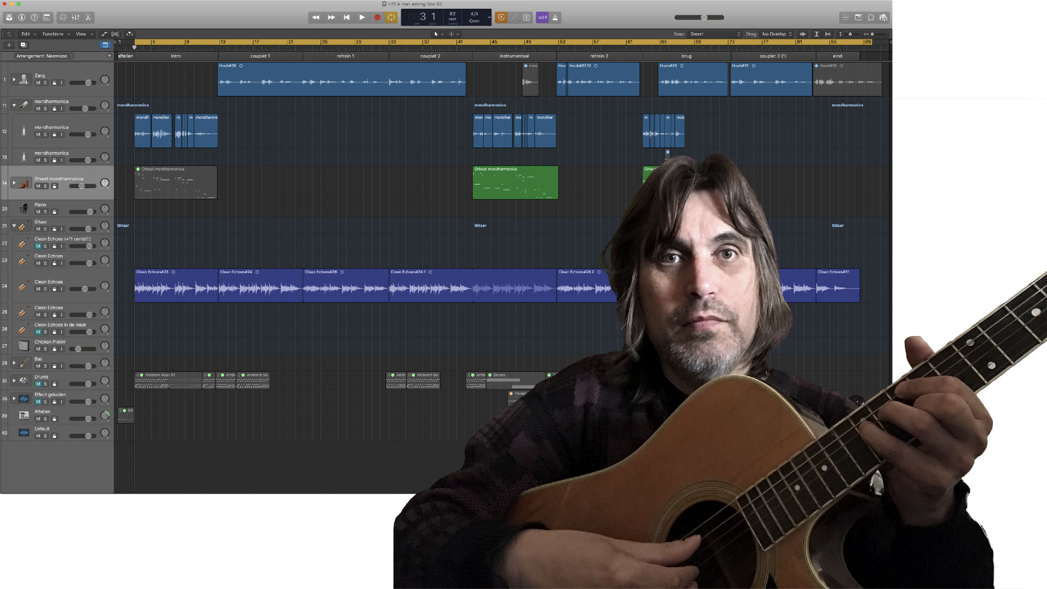Collapse the Gitaar track stack
Screen dimensions: 1047x589
point(14,226)
